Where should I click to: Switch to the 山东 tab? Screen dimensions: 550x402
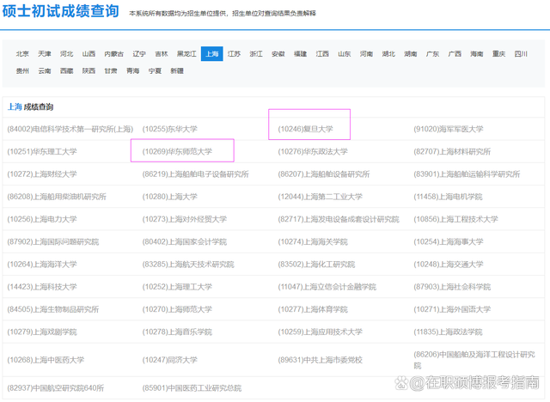pyautogui.click(x=345, y=53)
